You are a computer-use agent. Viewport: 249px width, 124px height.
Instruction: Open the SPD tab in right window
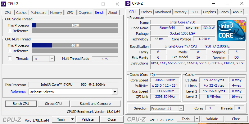(x=194, y=12)
